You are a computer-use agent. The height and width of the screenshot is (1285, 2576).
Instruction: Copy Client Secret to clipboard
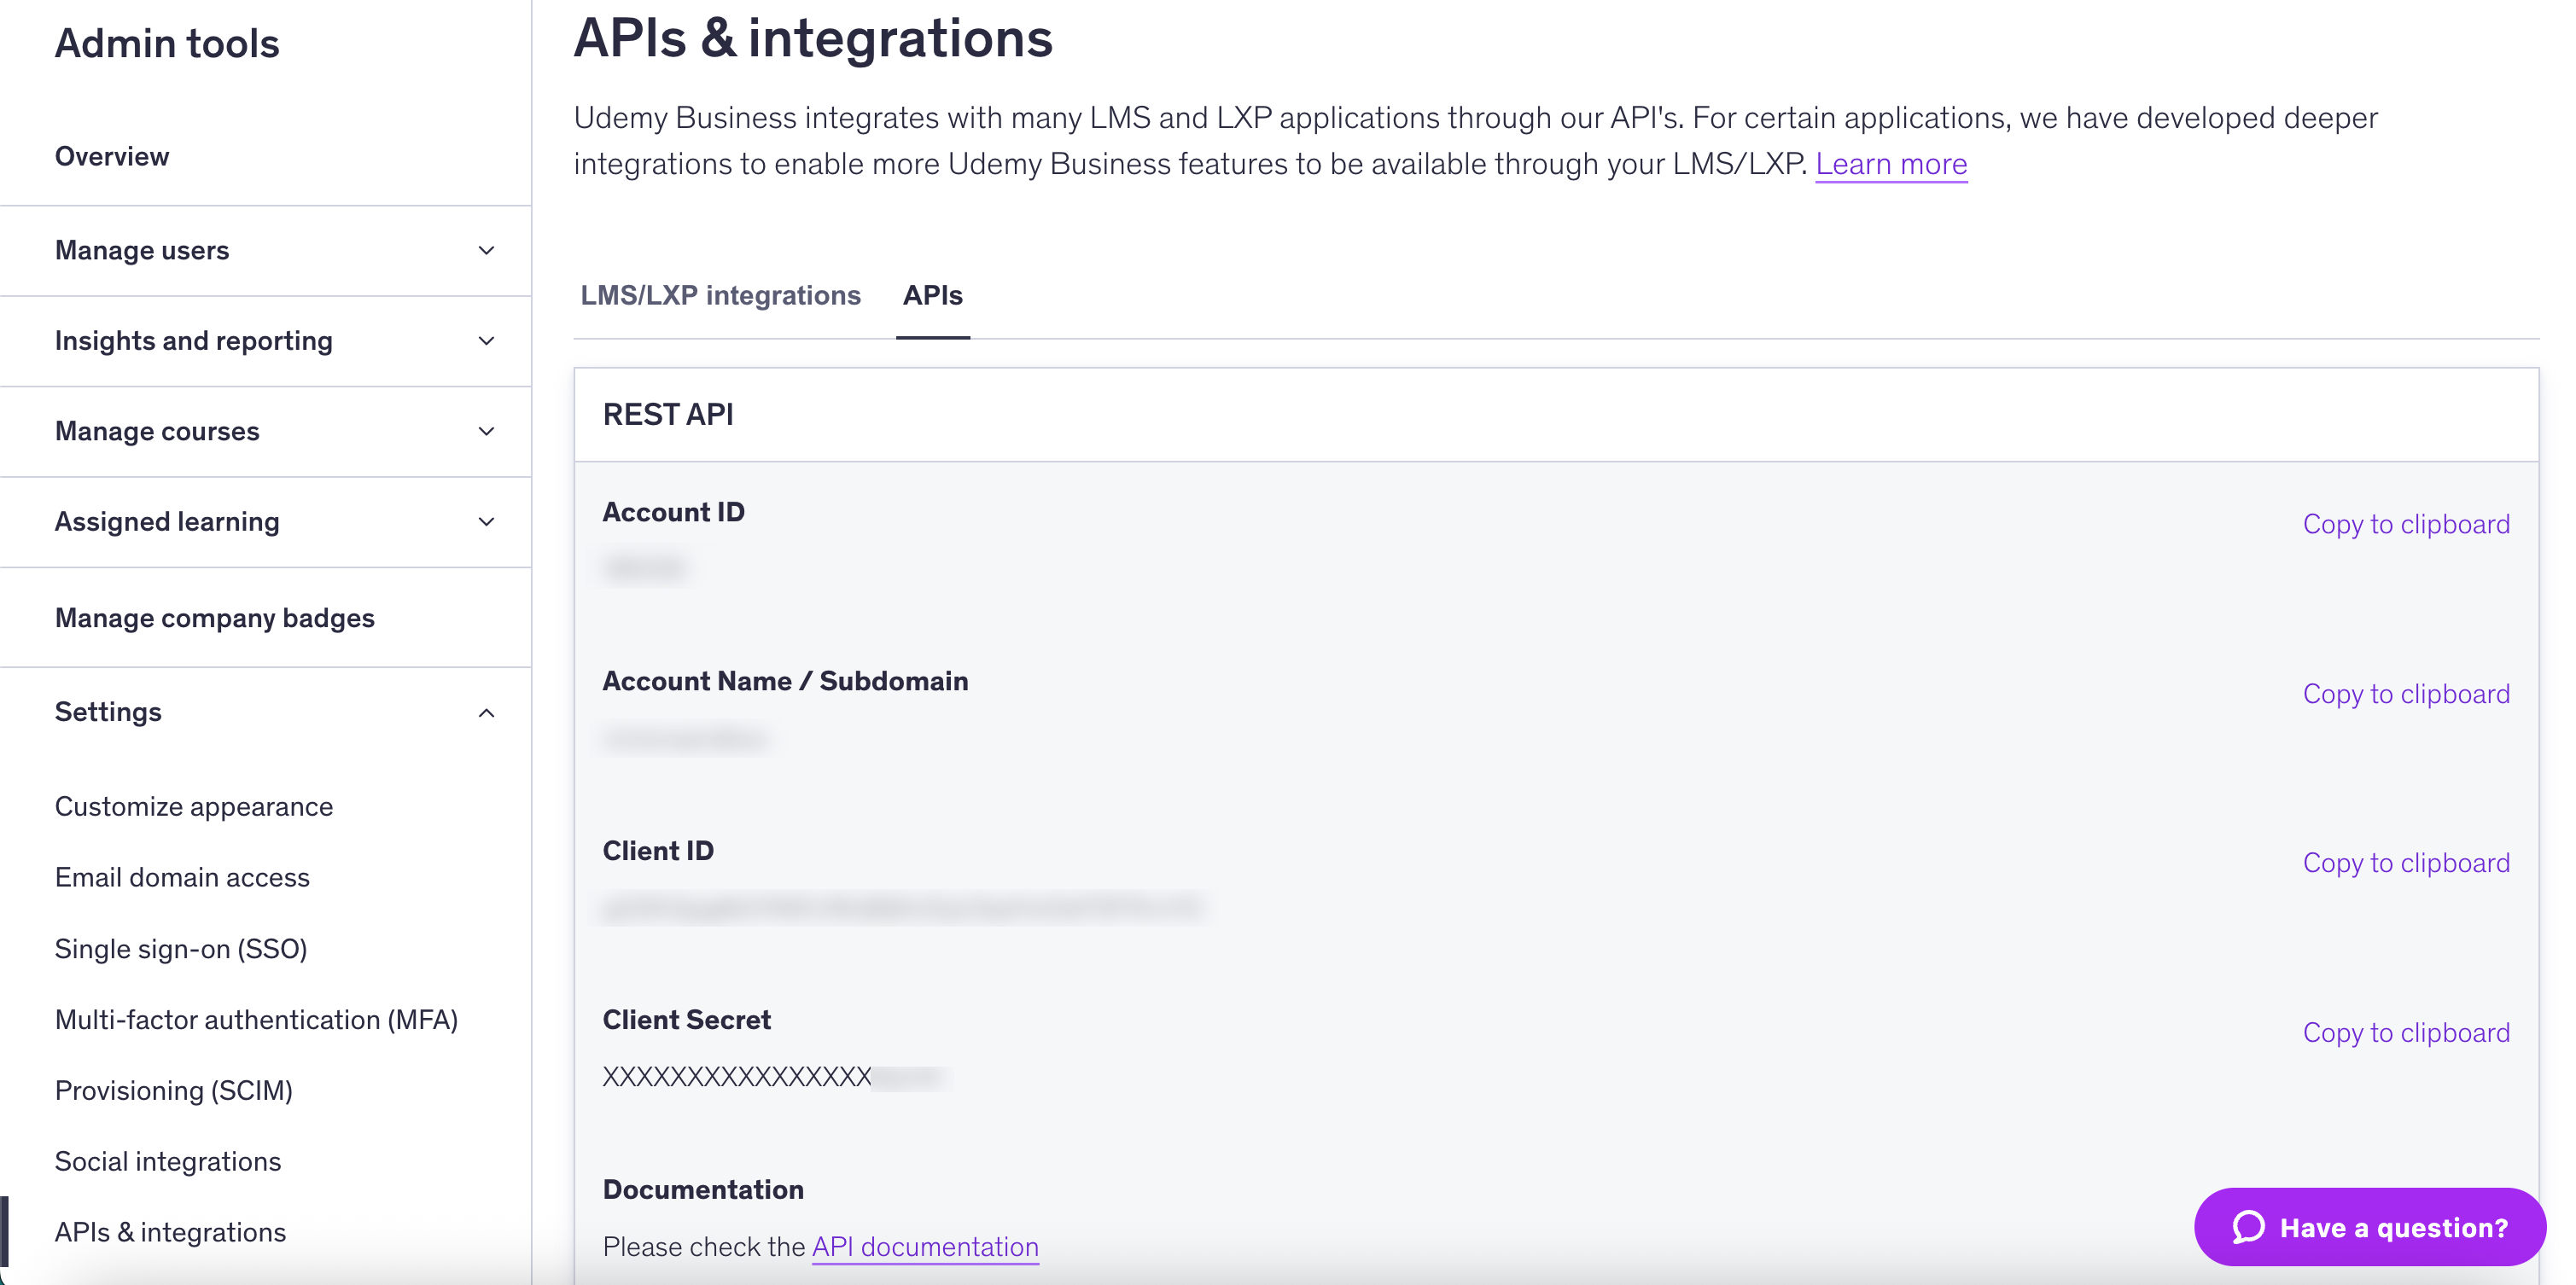coord(2405,1033)
